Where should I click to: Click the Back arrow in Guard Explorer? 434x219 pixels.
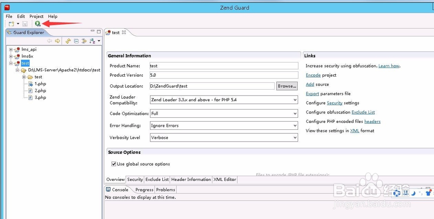pos(49,41)
